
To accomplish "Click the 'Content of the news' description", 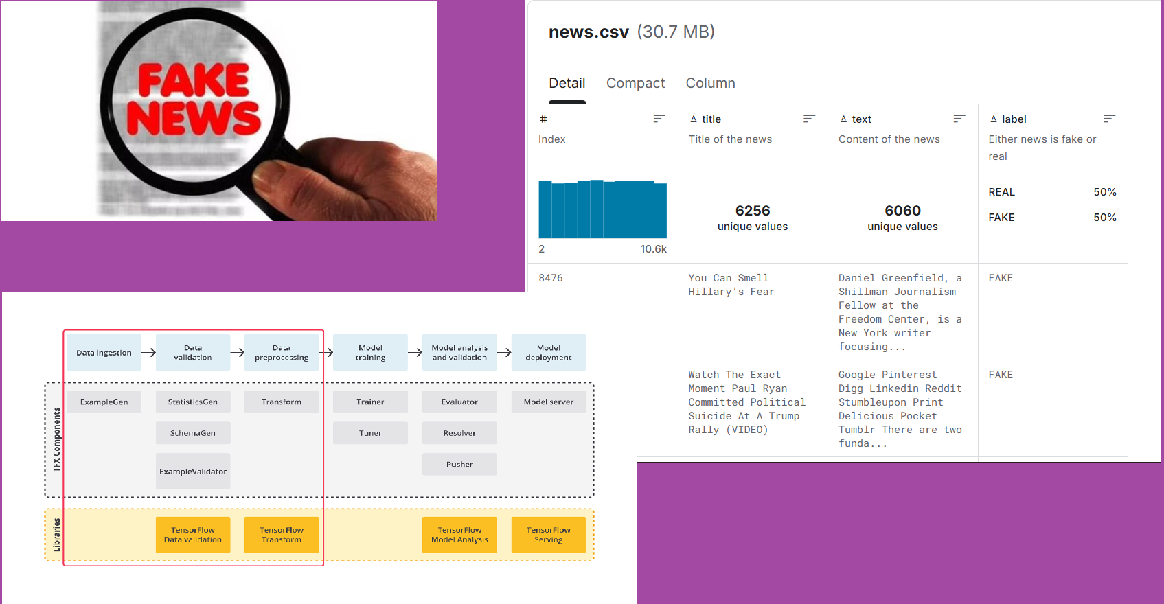I will [889, 139].
